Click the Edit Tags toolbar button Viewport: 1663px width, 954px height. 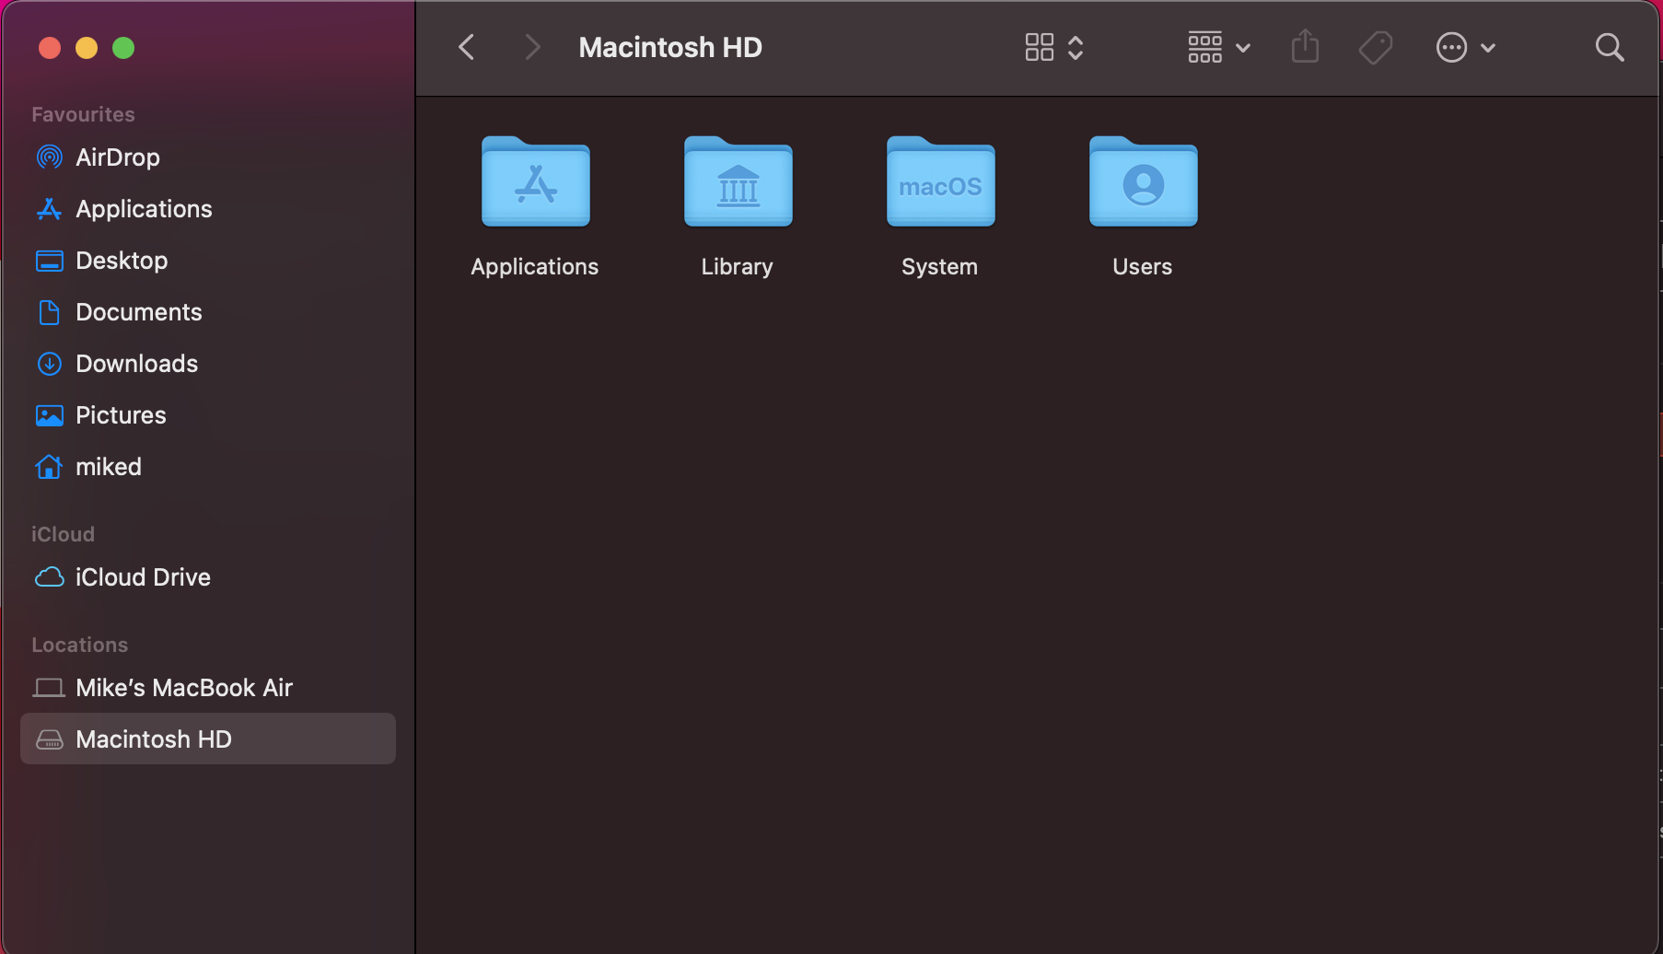[1376, 47]
